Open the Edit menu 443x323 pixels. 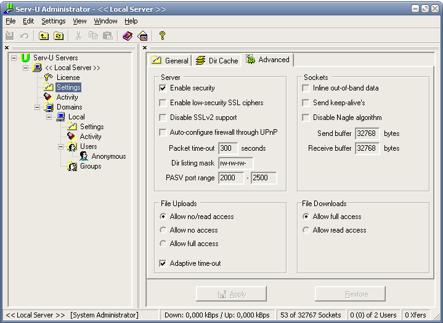point(28,21)
